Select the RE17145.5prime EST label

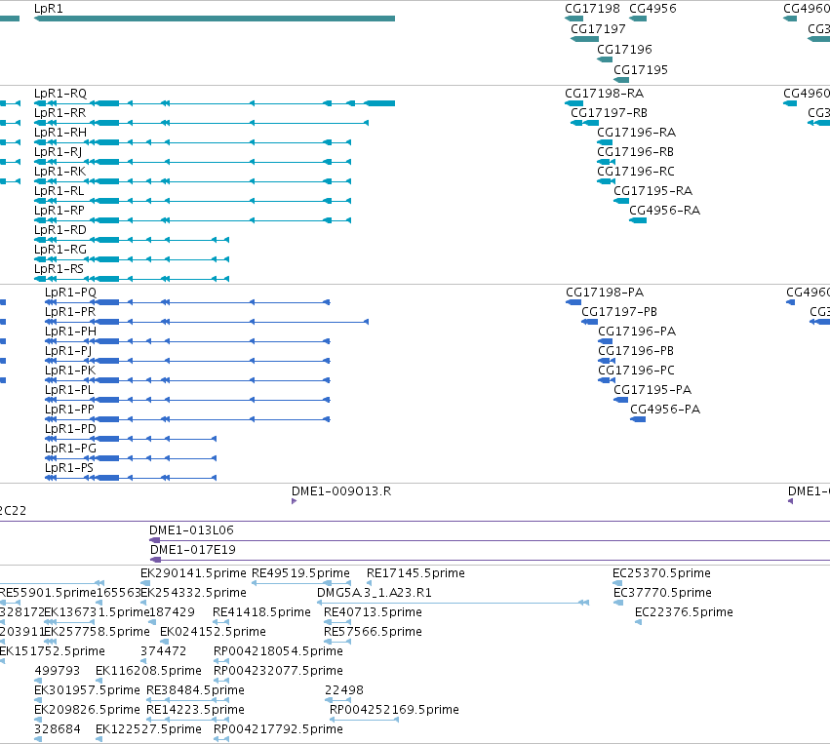click(416, 573)
